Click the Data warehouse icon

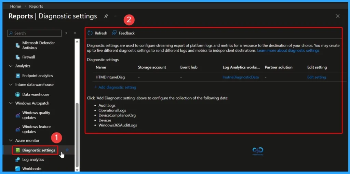click(18, 94)
